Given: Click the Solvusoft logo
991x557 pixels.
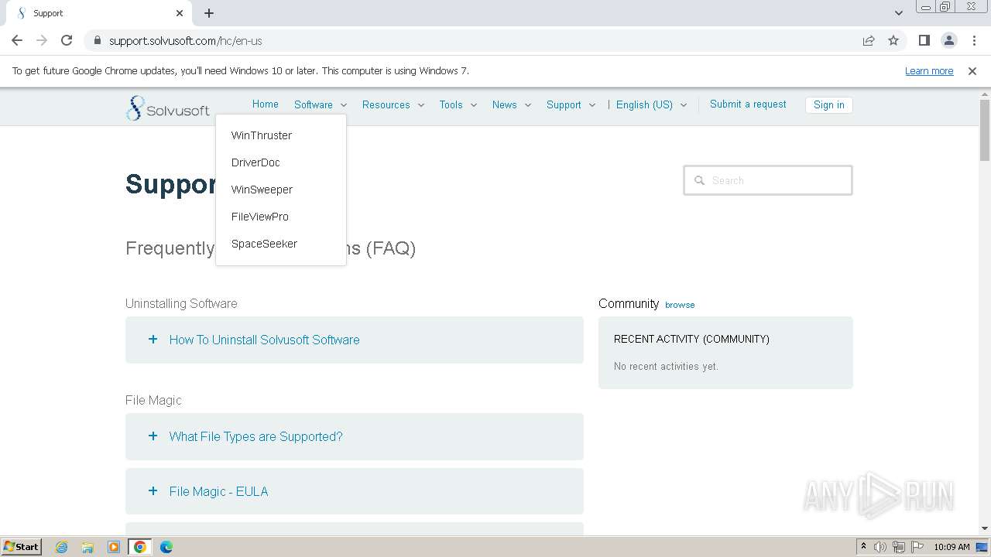Looking at the screenshot, I should tap(168, 108).
